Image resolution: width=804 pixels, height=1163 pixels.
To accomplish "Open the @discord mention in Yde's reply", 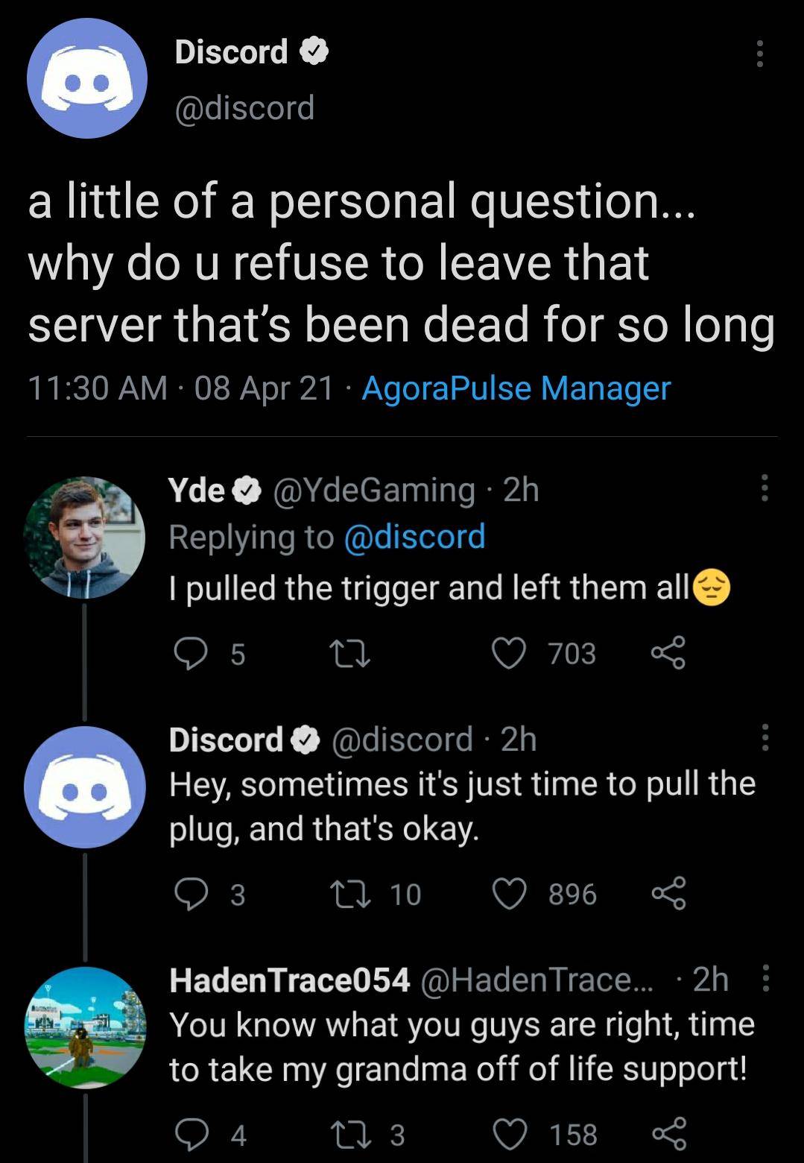I will tap(414, 537).
